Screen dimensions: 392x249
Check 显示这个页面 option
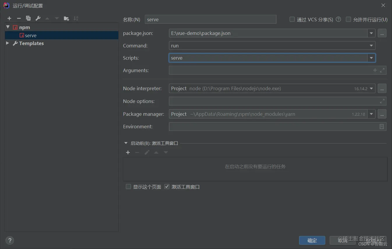(x=128, y=186)
